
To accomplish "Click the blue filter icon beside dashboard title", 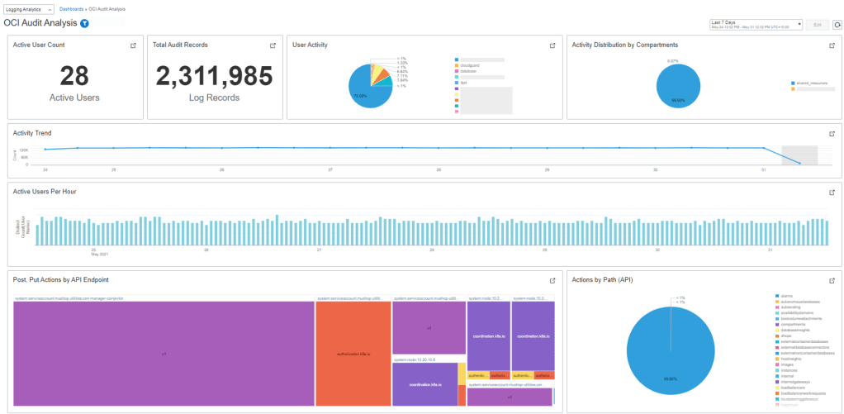I will pos(84,24).
